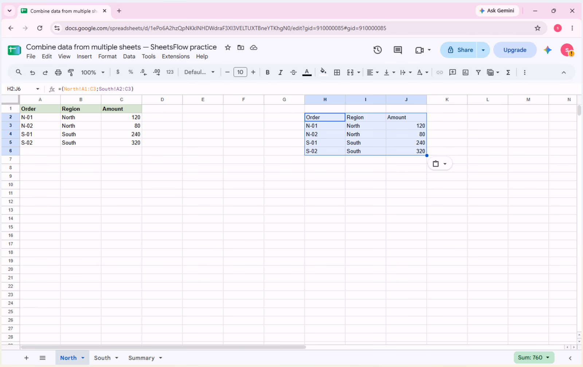Open the Data menu
This screenshot has height=367, width=583.
(x=129, y=56)
